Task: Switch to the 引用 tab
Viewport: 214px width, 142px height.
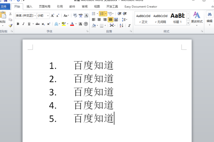Action: click(x=60, y=6)
